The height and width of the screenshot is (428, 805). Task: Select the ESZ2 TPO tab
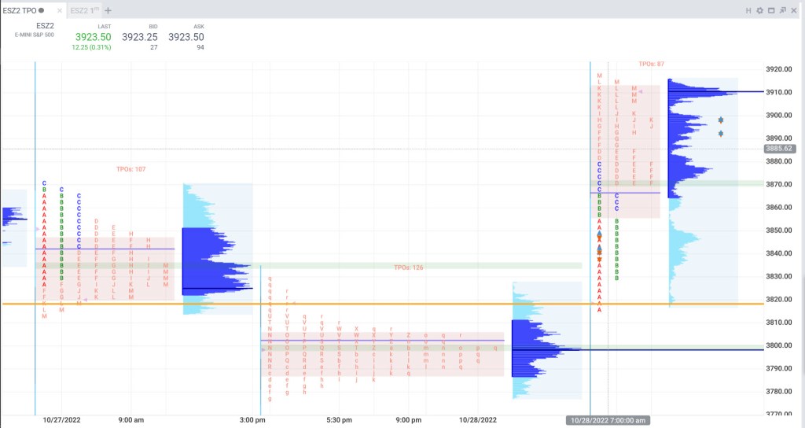pos(19,10)
